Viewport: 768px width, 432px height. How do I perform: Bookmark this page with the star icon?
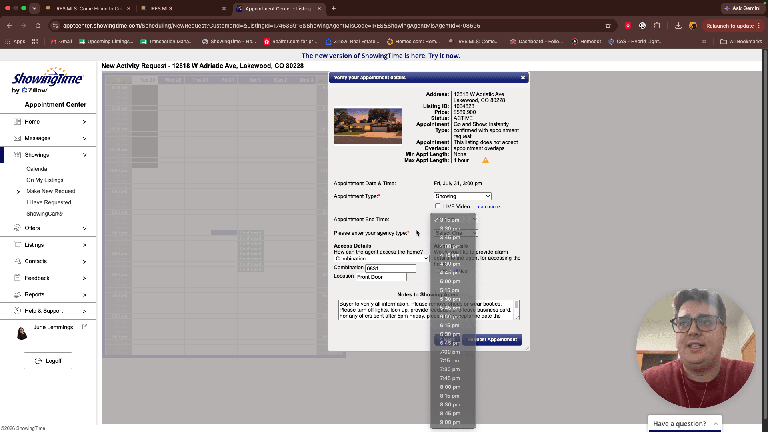pyautogui.click(x=608, y=26)
